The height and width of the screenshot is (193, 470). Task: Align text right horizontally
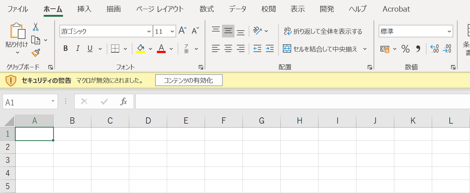[241, 48]
